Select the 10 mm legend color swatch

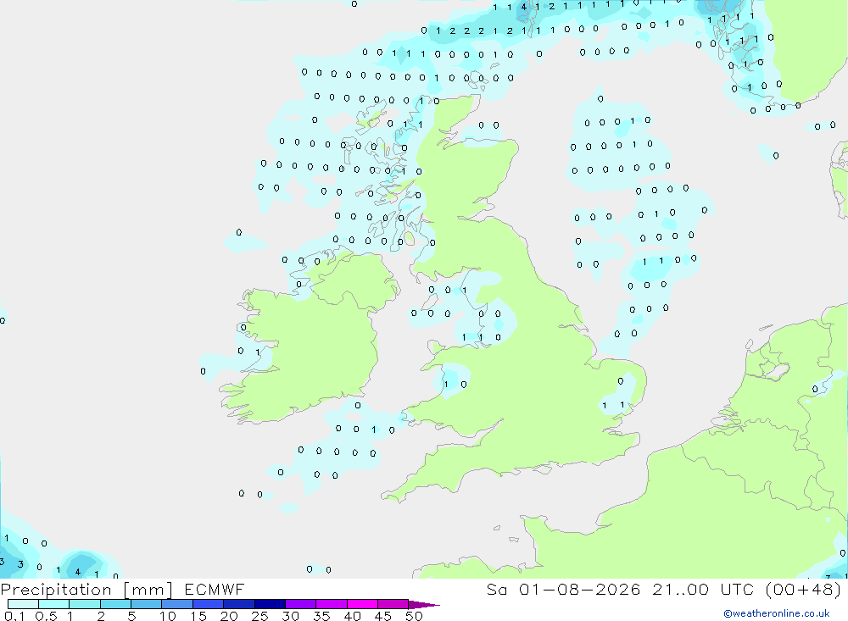coord(177,604)
